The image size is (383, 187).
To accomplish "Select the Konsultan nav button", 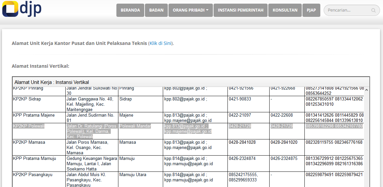I will 285,10.
